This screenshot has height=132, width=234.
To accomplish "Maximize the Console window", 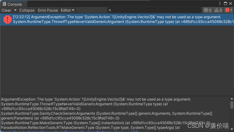I will point(226,3).
